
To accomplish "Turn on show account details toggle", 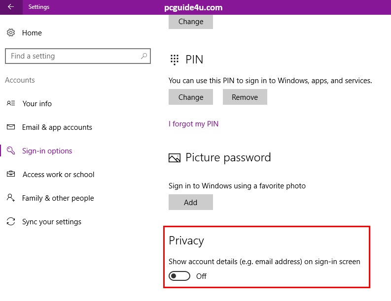I will (x=179, y=276).
